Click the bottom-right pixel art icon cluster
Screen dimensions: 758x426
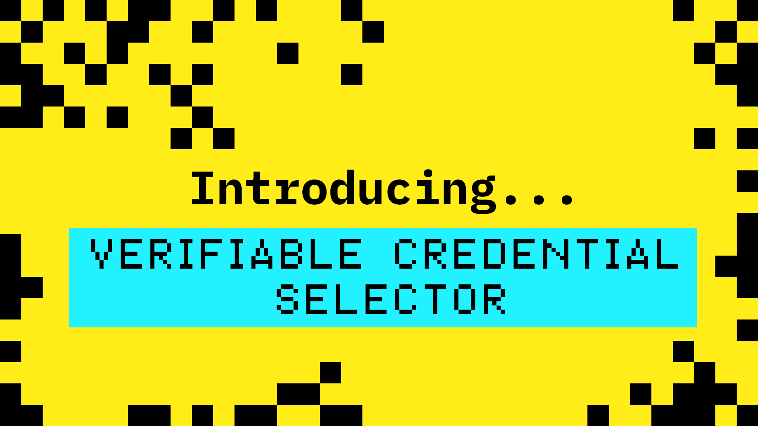click(703, 395)
